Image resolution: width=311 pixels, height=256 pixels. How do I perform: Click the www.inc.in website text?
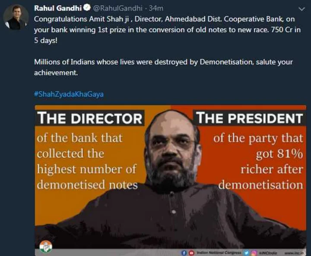294,253
